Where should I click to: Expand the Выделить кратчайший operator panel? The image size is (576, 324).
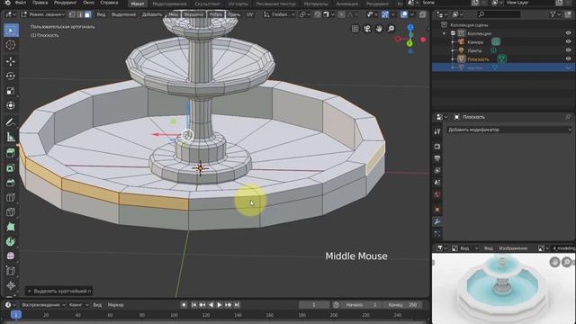[58, 291]
